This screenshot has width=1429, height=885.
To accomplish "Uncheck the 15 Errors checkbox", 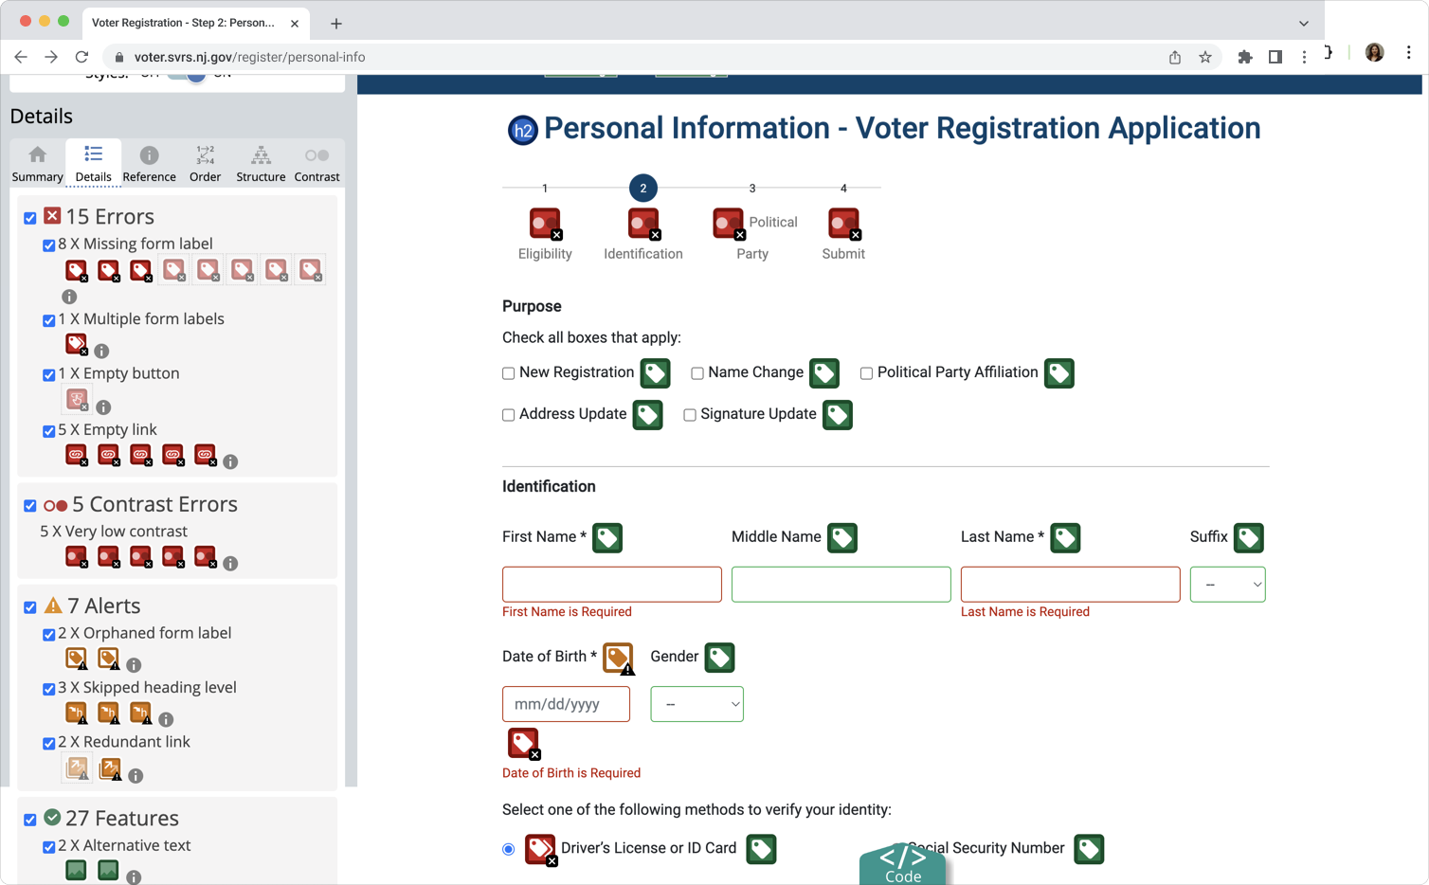I will [x=30, y=218].
